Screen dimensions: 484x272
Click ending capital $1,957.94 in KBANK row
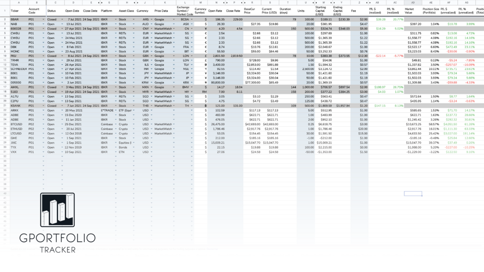[341, 106]
